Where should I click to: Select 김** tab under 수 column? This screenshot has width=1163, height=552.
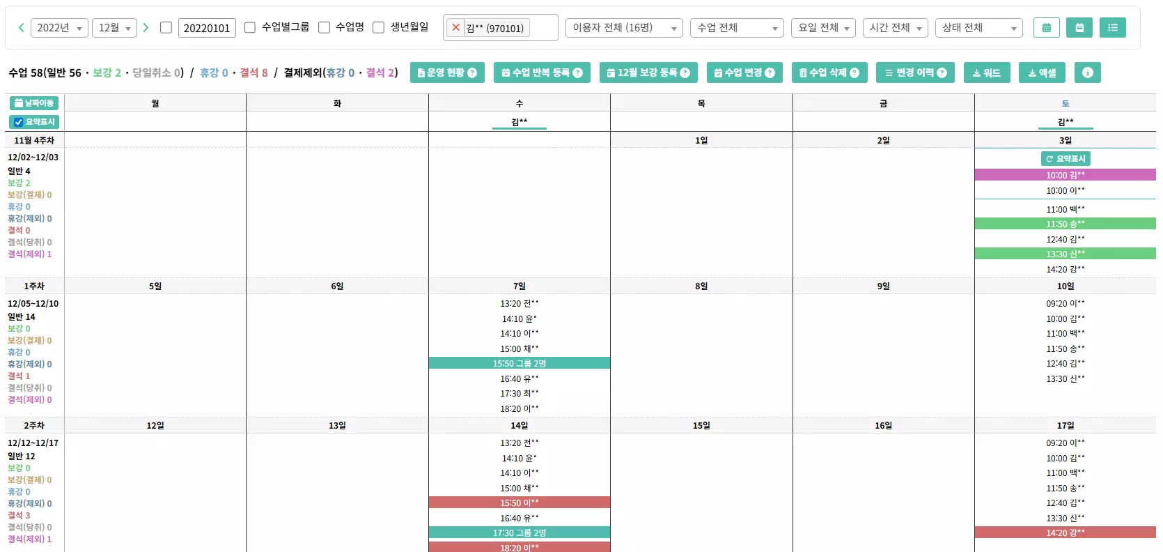pos(520,122)
